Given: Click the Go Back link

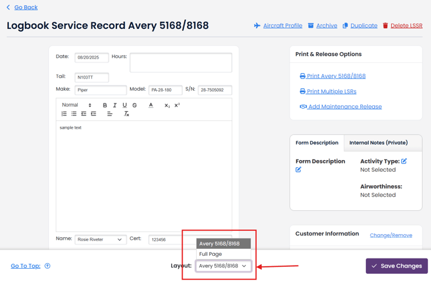Looking at the screenshot, I should tap(26, 8).
